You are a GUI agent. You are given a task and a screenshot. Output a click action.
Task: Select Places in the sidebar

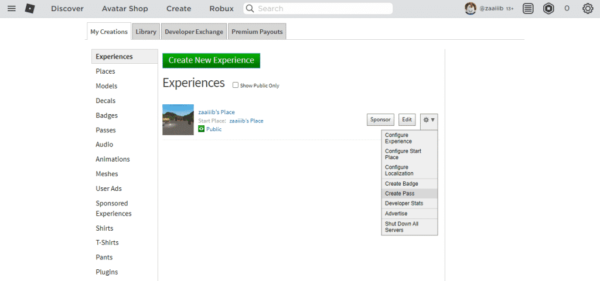point(105,71)
